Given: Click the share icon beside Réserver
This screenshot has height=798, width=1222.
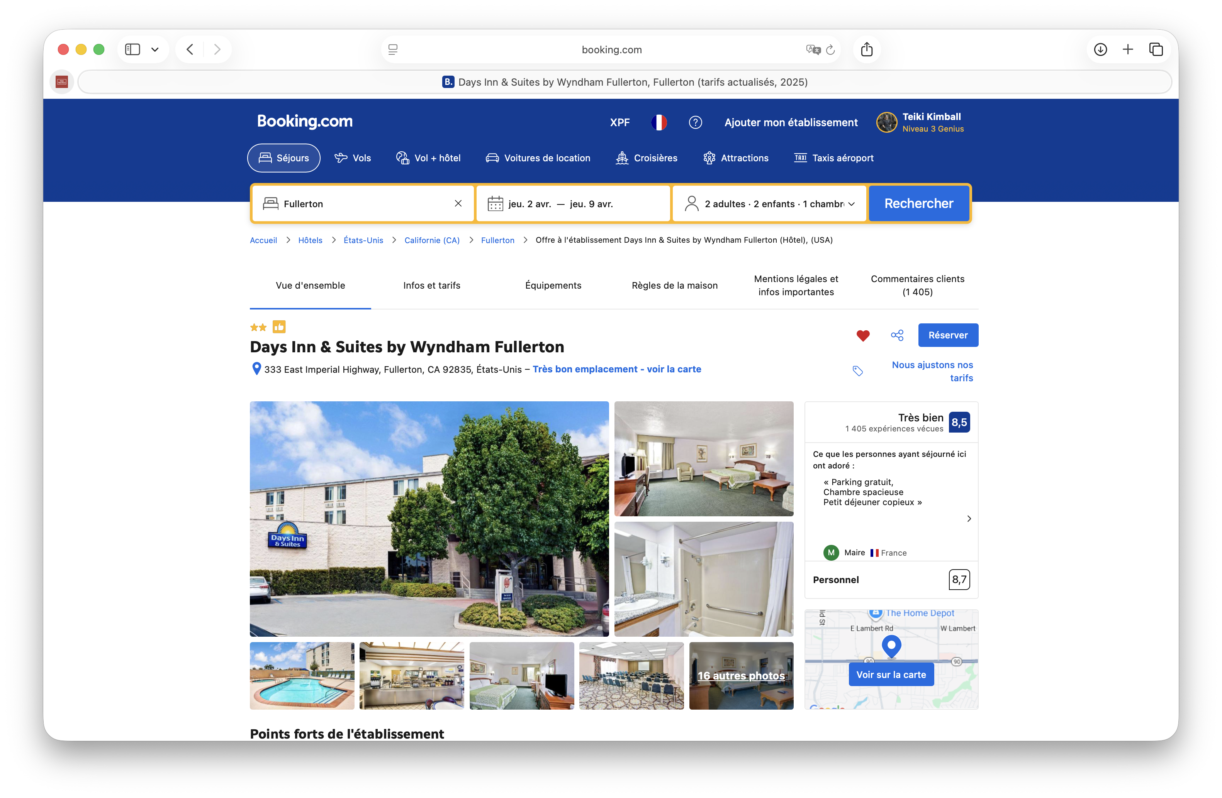Looking at the screenshot, I should (897, 335).
